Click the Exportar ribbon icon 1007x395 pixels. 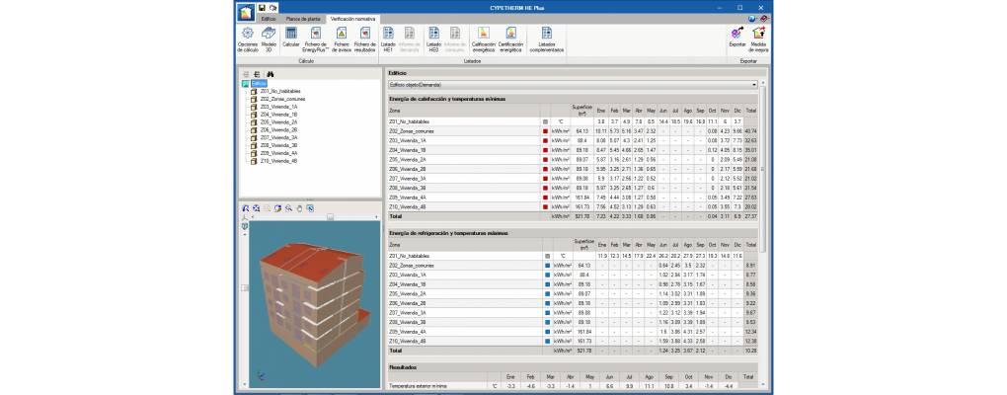pos(737,38)
